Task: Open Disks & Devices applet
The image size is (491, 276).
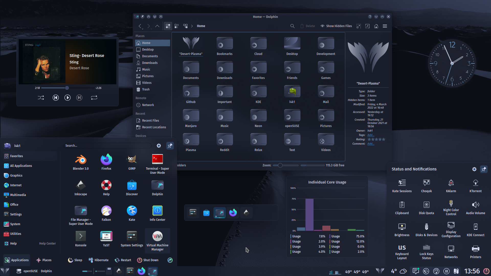Action: (x=427, y=230)
